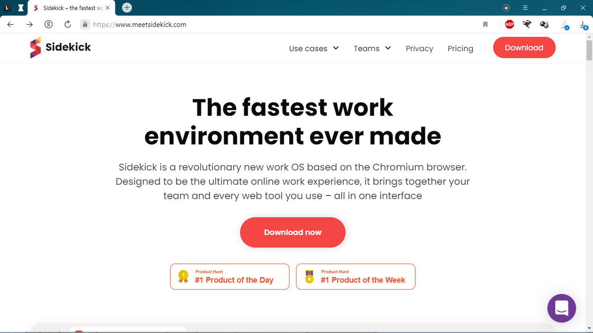The image size is (593, 333).
Task: Show site security lock info
Action: point(85,24)
